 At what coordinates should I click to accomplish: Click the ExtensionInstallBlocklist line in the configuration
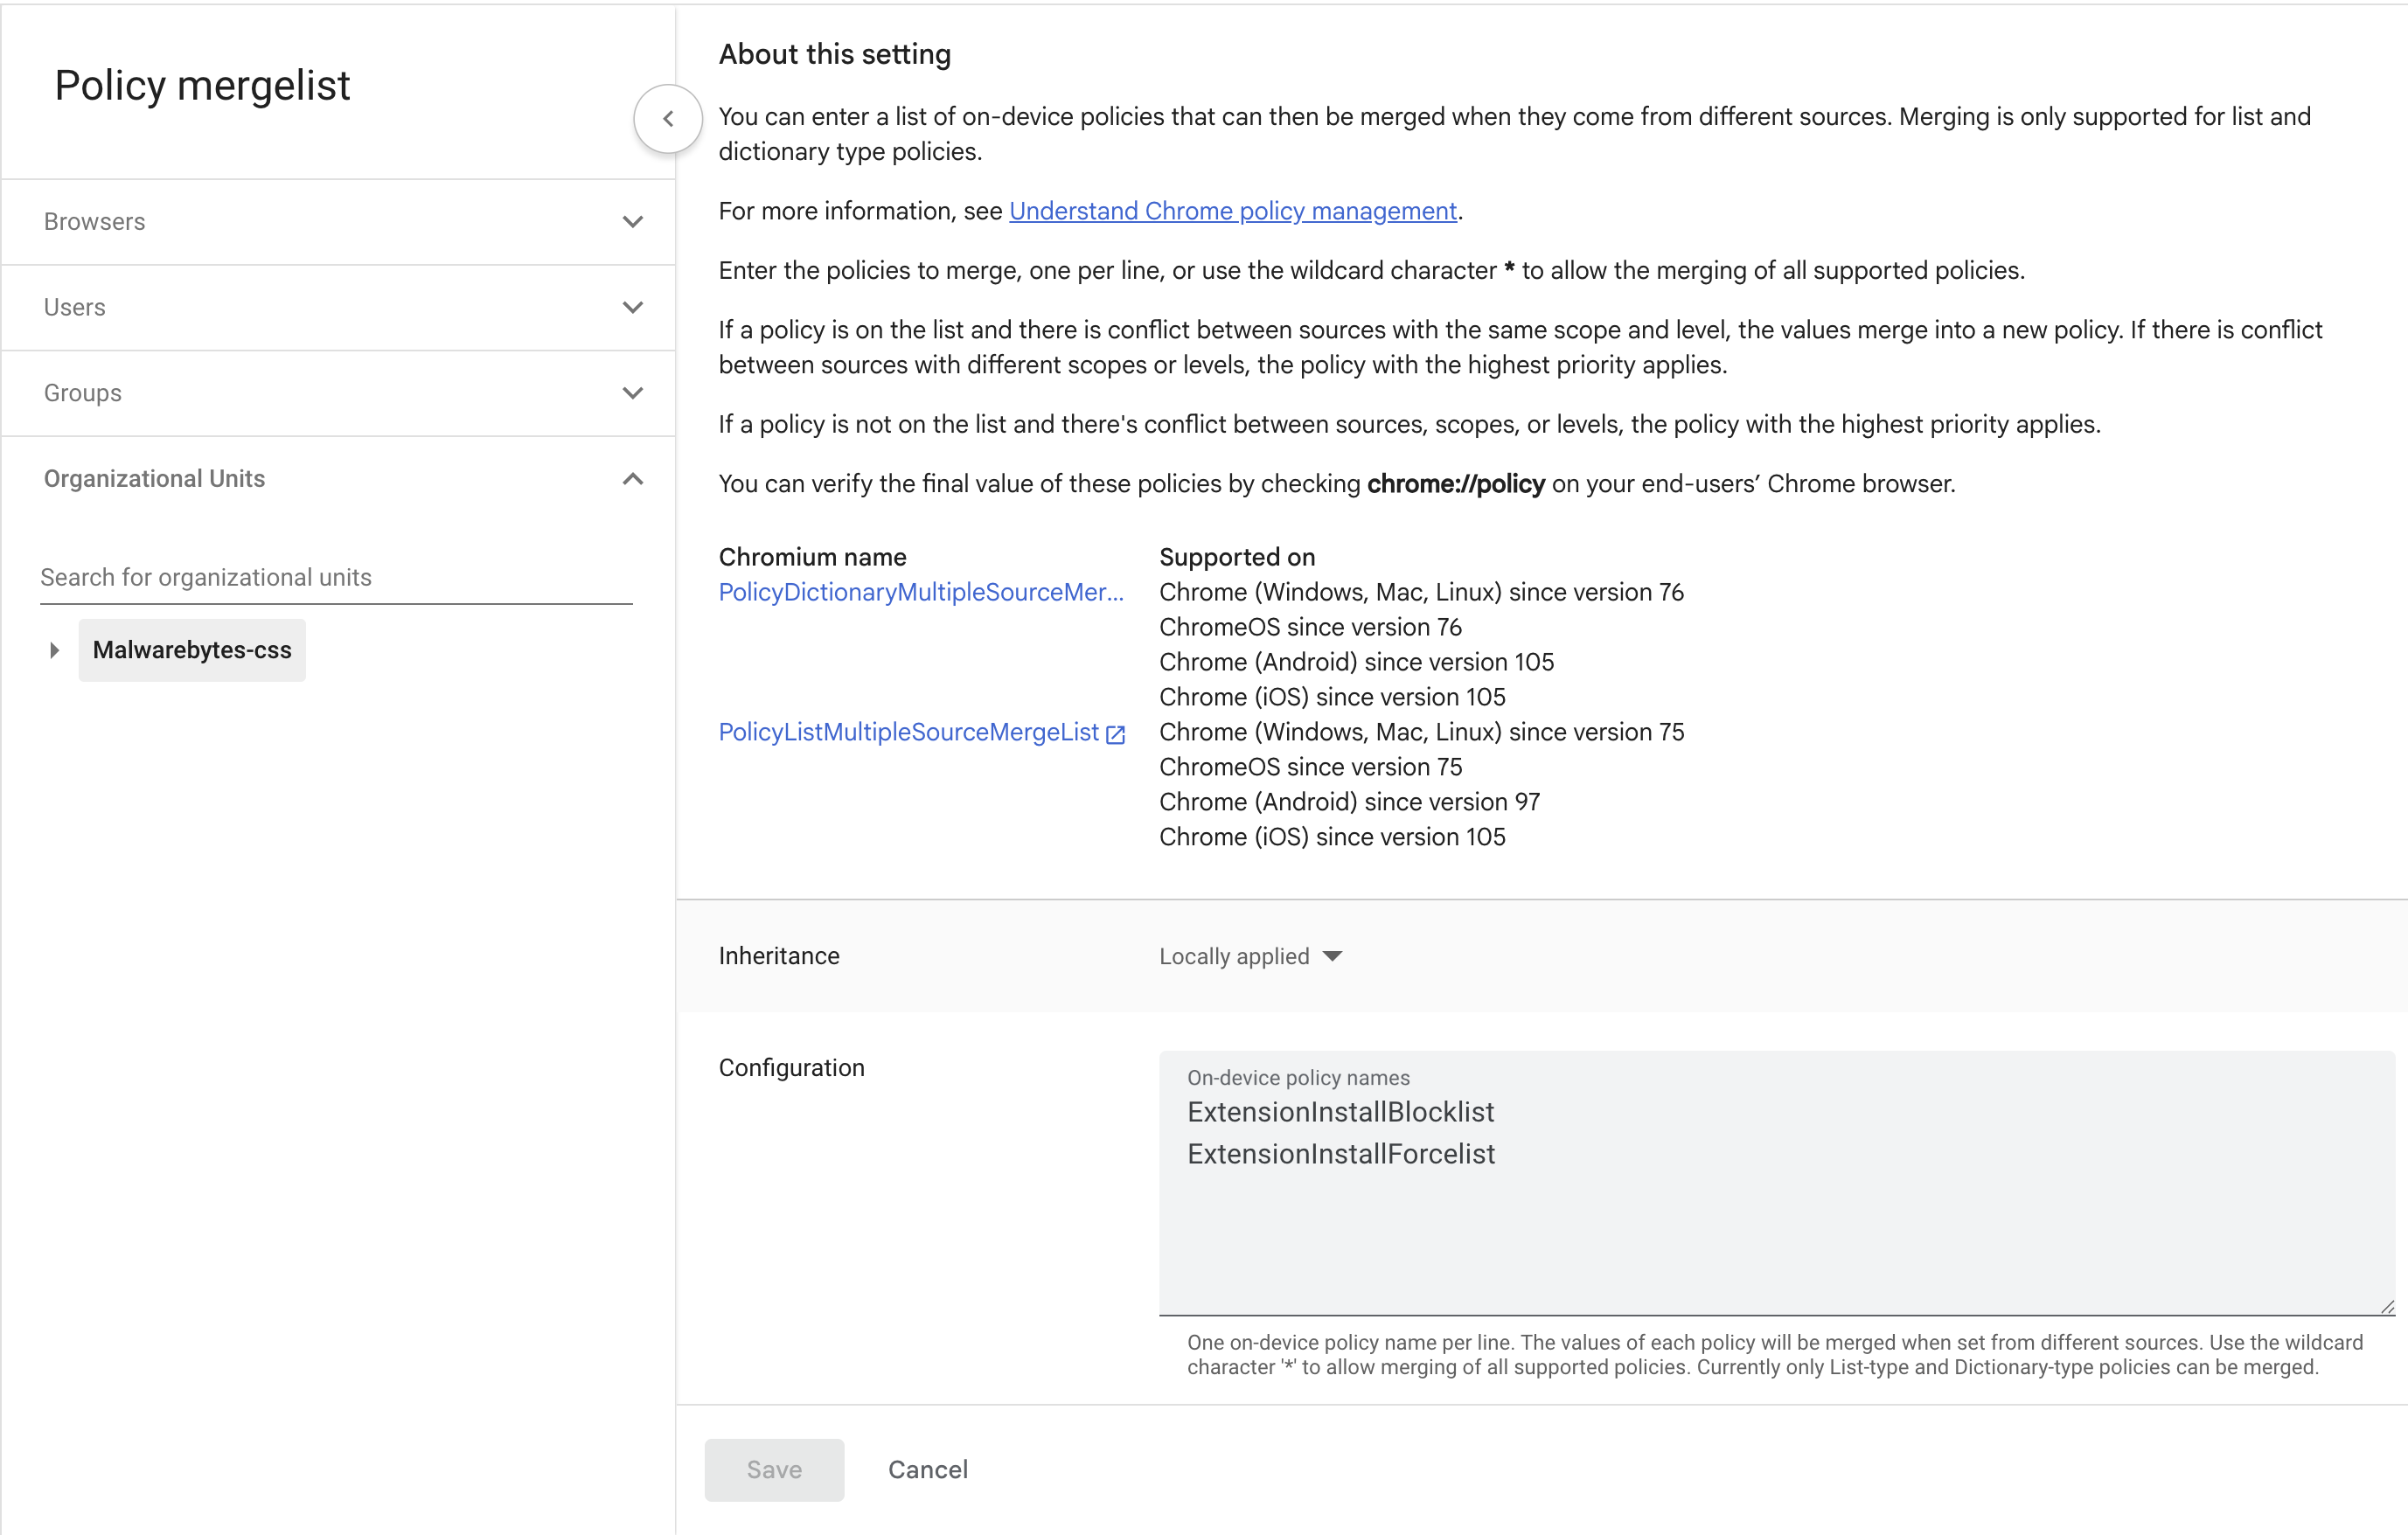(1340, 1112)
